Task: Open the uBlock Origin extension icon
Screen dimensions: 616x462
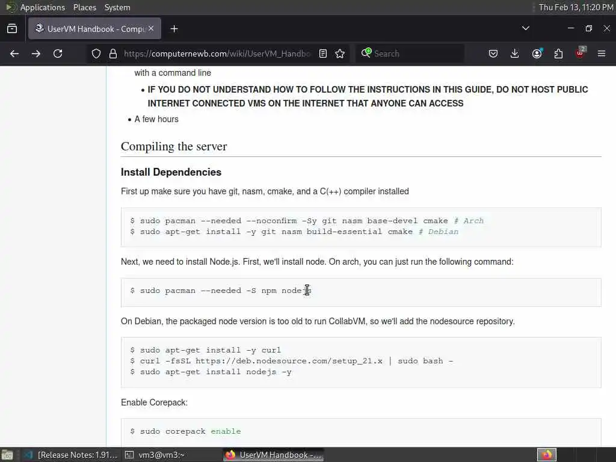Action: (x=581, y=53)
